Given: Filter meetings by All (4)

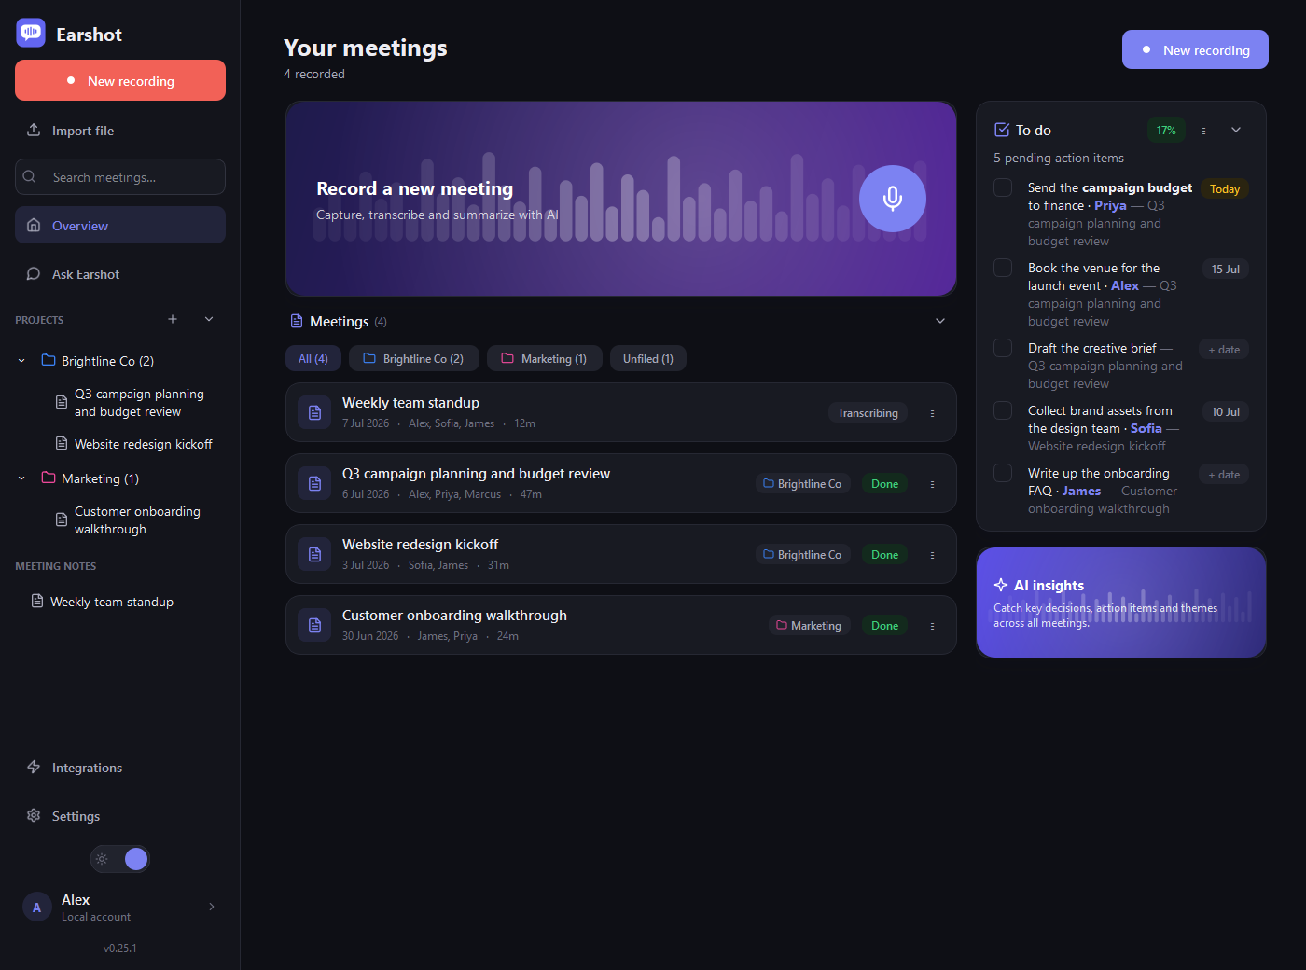Looking at the screenshot, I should tap(313, 358).
